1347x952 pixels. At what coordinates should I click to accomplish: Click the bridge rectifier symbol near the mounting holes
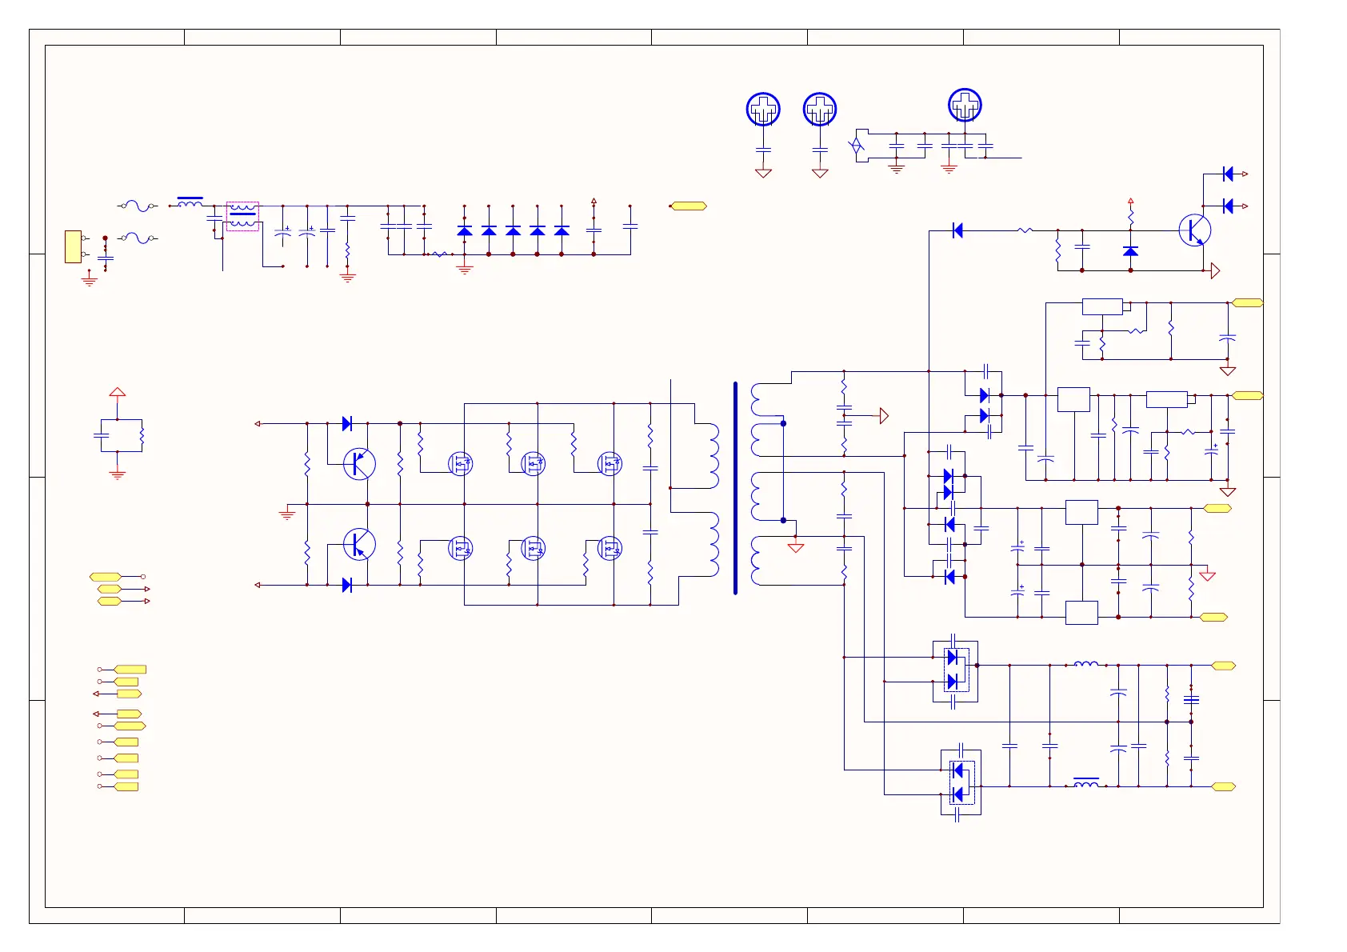tap(856, 146)
